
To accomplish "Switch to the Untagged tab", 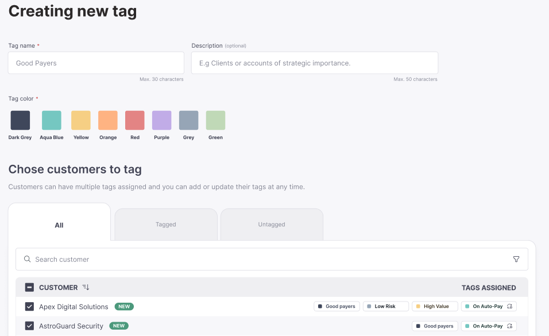I will 272,225.
